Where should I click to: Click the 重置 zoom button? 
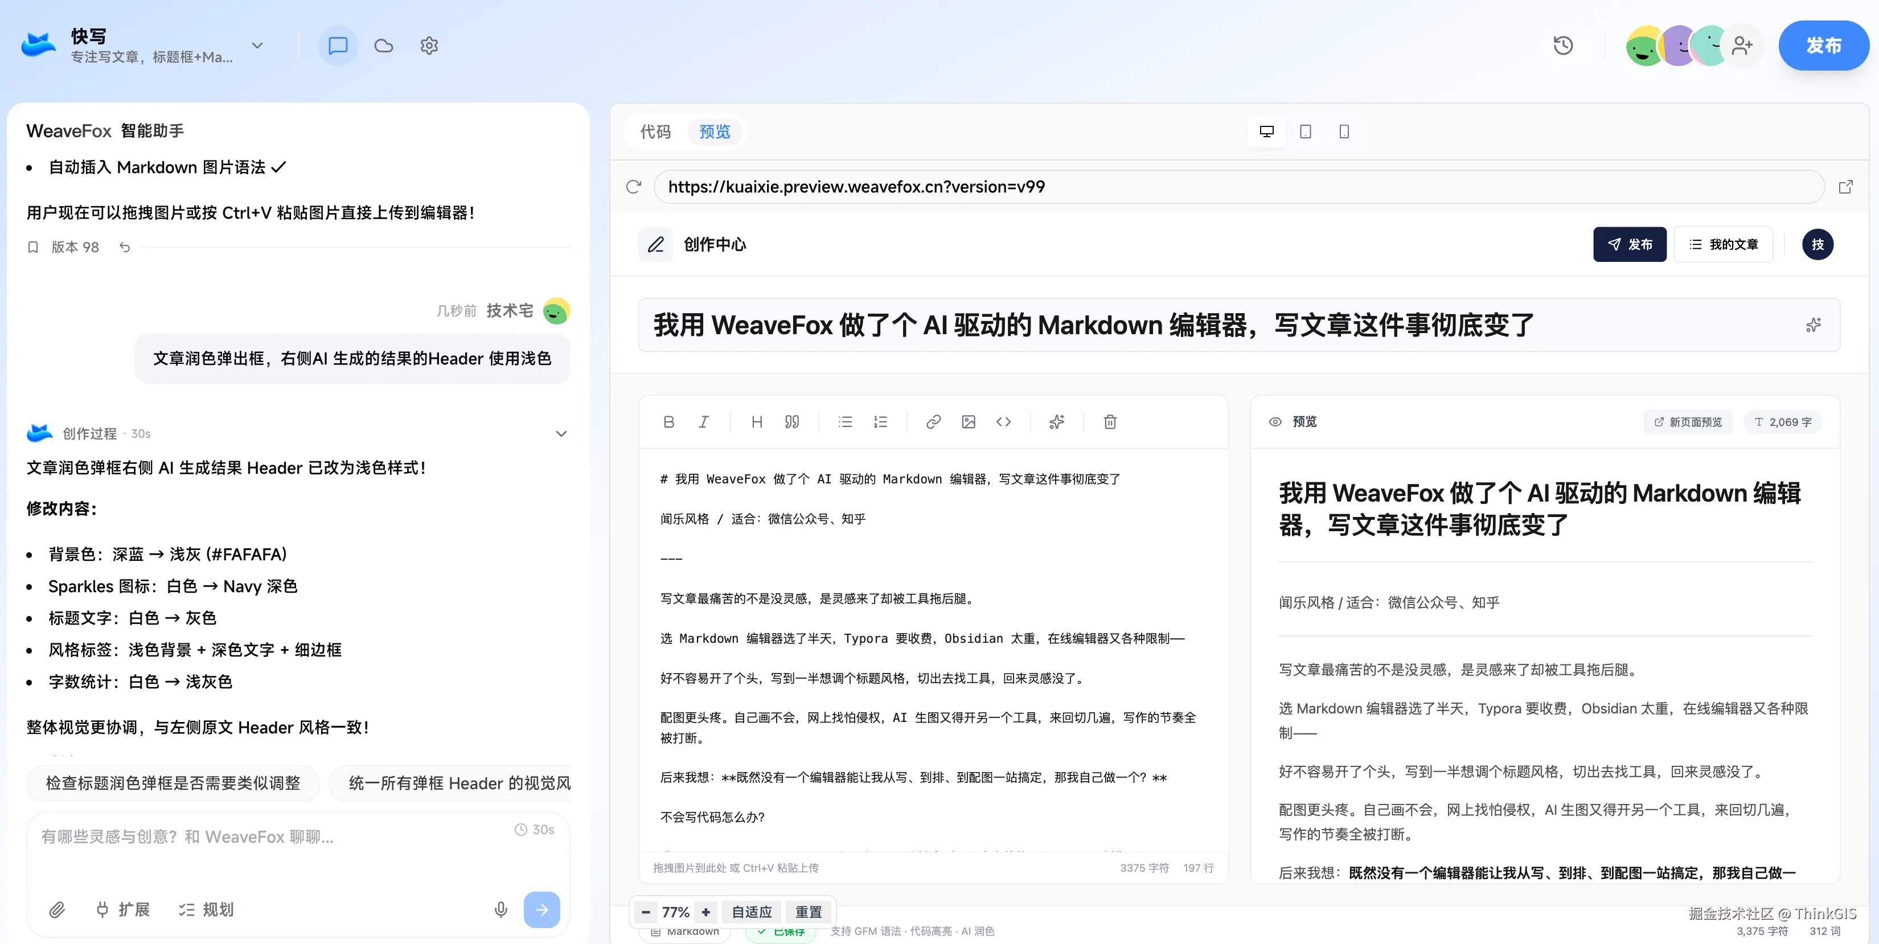809,912
